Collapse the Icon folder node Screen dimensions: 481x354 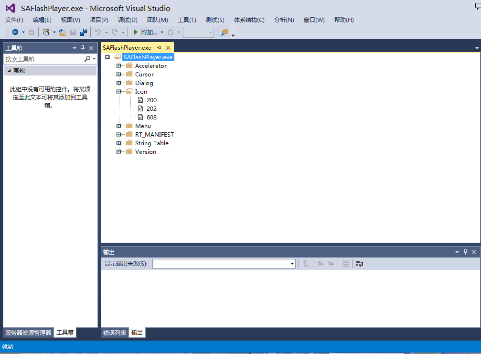click(119, 91)
